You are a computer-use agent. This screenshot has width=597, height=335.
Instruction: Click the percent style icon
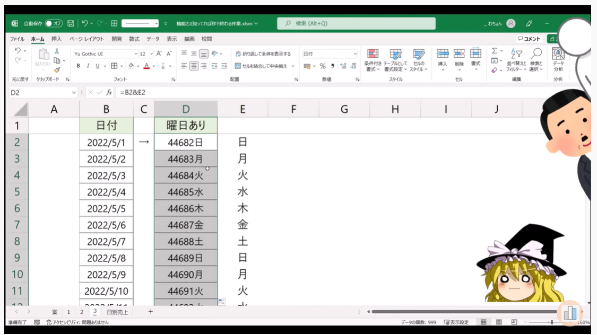322,66
